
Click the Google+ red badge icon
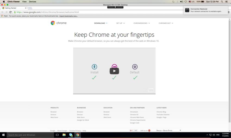[x=149, y=130]
